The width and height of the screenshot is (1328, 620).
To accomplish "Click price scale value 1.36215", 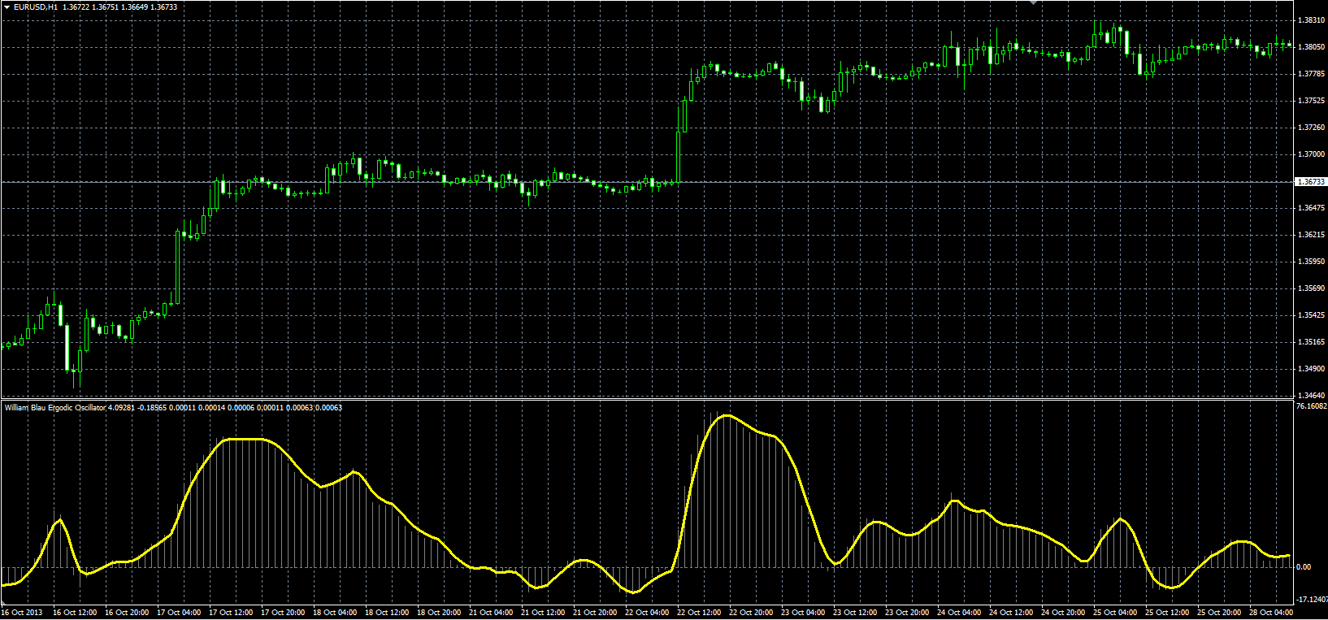I will coord(1312,235).
